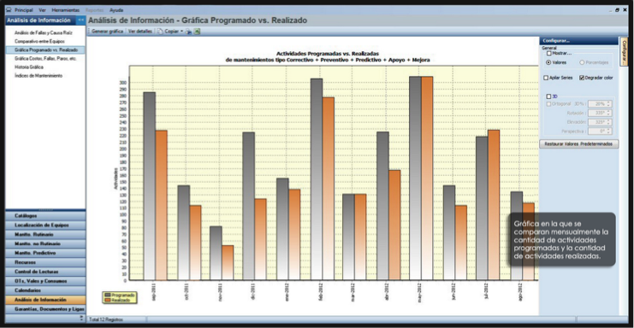Screen dimensions: 634x328
Task: Open the vertical Configurar side tab
Action: [x=624, y=52]
